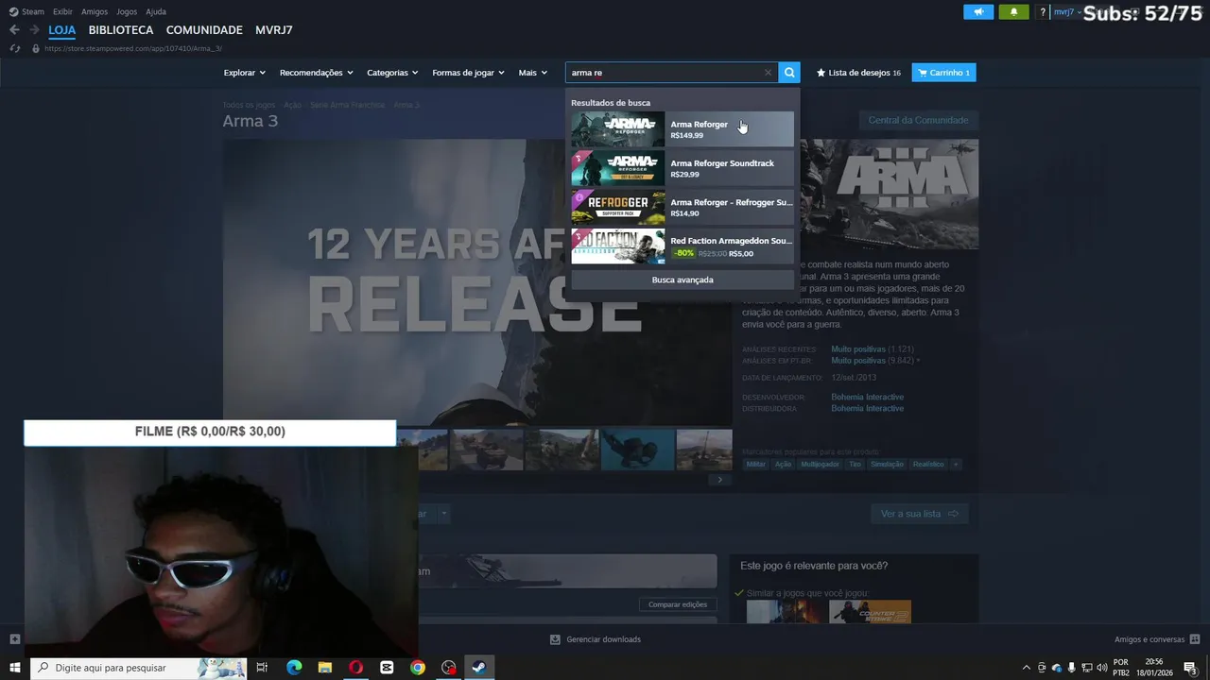
Task: Open Gerenciar downloads
Action: (x=596, y=639)
